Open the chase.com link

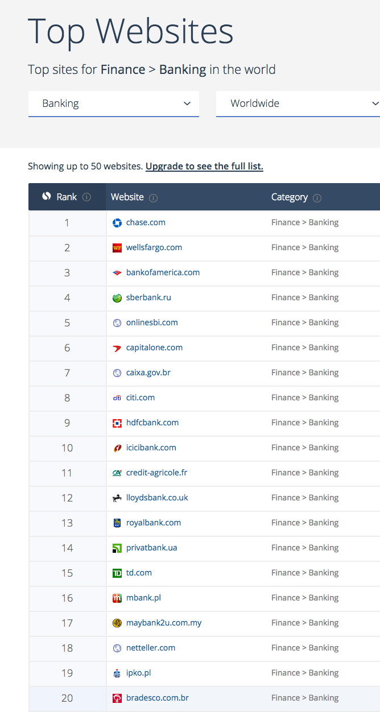click(x=146, y=222)
